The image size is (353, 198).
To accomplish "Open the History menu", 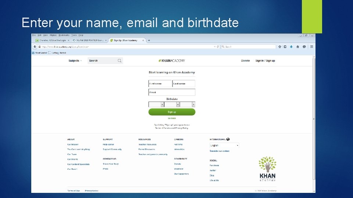I will (x=53, y=35).
